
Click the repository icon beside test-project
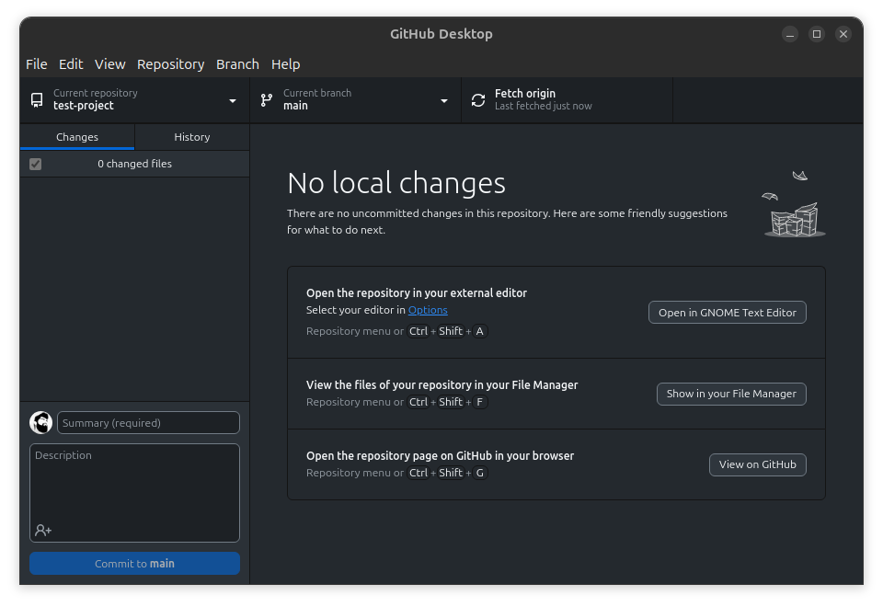(37, 100)
